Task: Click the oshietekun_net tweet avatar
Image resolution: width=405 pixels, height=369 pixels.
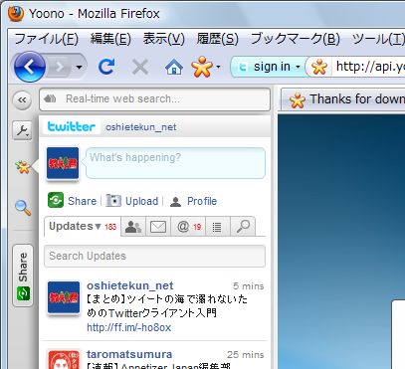Action: (64, 297)
